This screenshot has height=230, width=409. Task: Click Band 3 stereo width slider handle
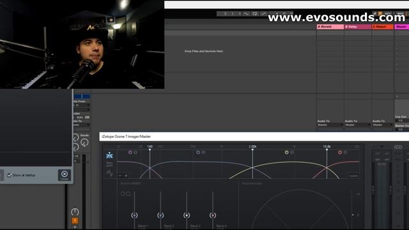click(187, 215)
